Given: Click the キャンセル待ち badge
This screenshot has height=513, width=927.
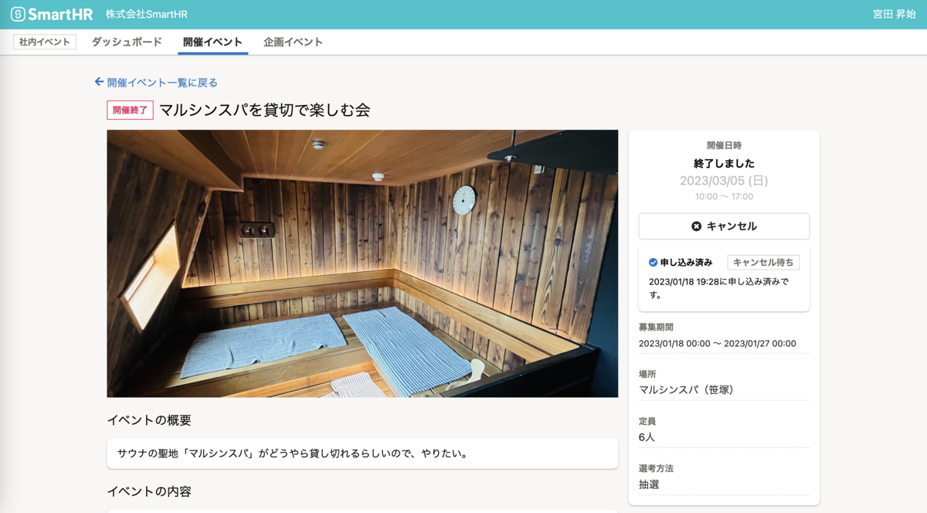Looking at the screenshot, I should (x=763, y=263).
